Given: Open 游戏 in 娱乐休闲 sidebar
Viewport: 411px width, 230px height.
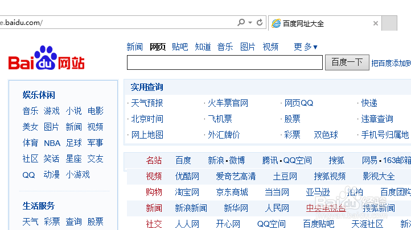Looking at the screenshot, I should point(52,111).
